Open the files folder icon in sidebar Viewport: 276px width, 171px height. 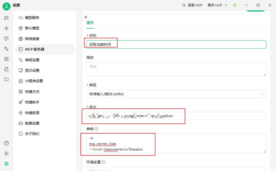[x=6, y=79]
